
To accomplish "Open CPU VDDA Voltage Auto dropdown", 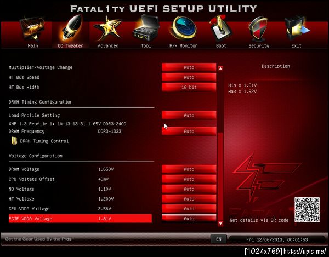I will coord(189,209).
